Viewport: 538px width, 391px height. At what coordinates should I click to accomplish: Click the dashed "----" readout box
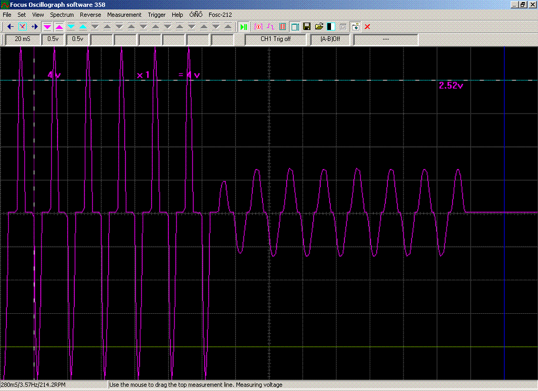point(386,39)
